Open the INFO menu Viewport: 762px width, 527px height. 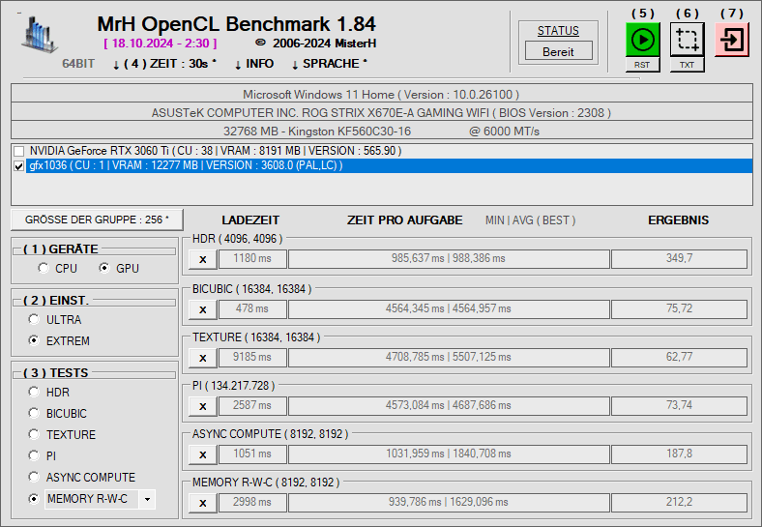254,64
